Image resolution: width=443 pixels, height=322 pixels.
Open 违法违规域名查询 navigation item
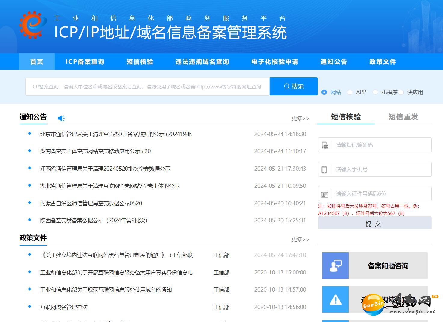(x=202, y=62)
